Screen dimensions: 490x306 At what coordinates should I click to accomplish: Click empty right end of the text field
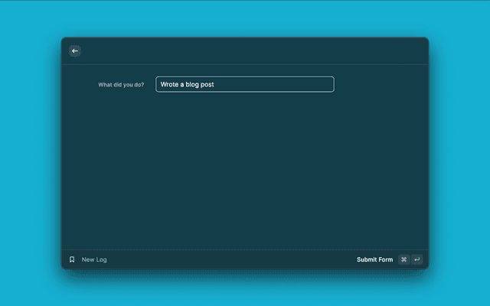tap(306, 84)
